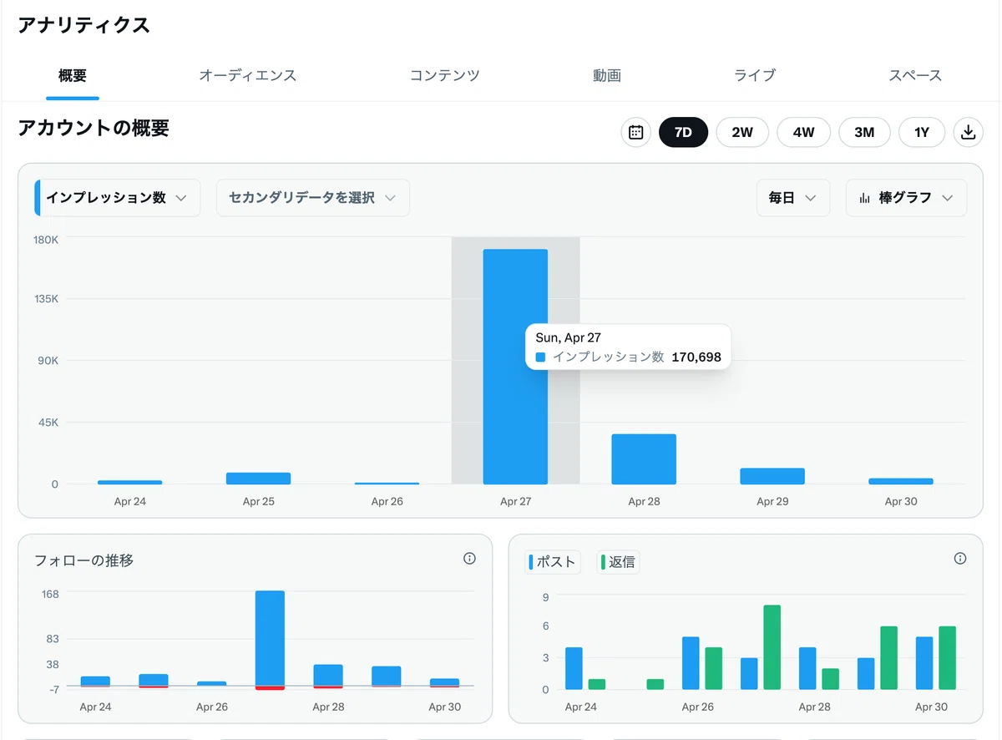This screenshot has width=1002, height=740.
Task: Select the 2W time range
Action: [742, 132]
